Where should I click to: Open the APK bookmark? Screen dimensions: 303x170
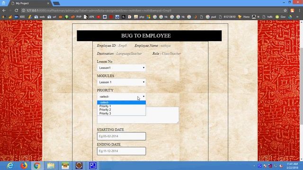click(x=89, y=17)
